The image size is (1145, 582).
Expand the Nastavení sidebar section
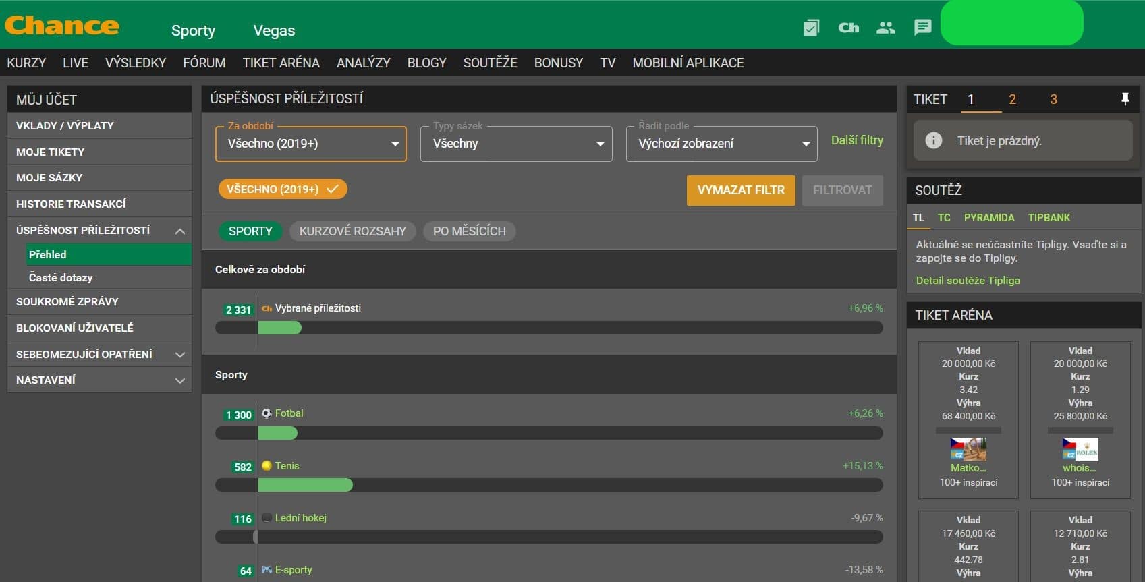tap(179, 380)
